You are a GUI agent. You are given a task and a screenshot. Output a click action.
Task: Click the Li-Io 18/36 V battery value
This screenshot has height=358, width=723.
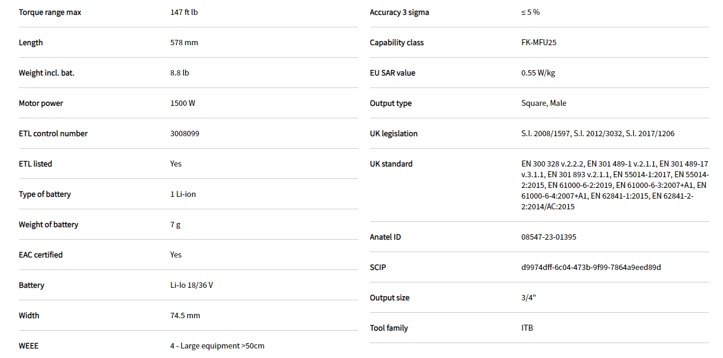pyautogui.click(x=192, y=285)
